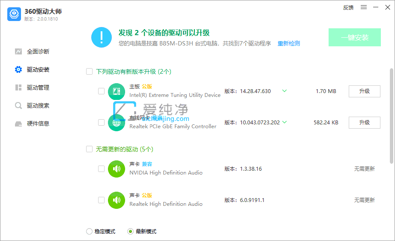This screenshot has height=241, width=395.
Task: Click the 驱动安装 gear icon
Action: point(18,69)
